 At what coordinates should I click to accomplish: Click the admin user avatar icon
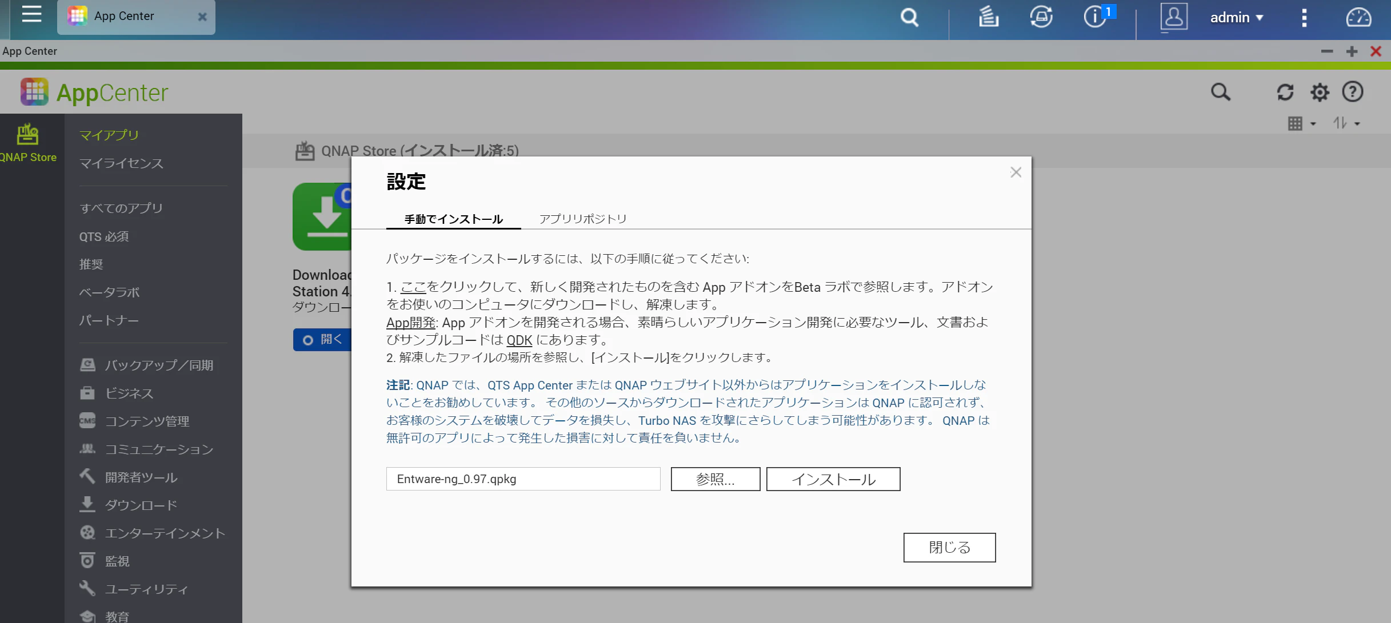click(1174, 17)
